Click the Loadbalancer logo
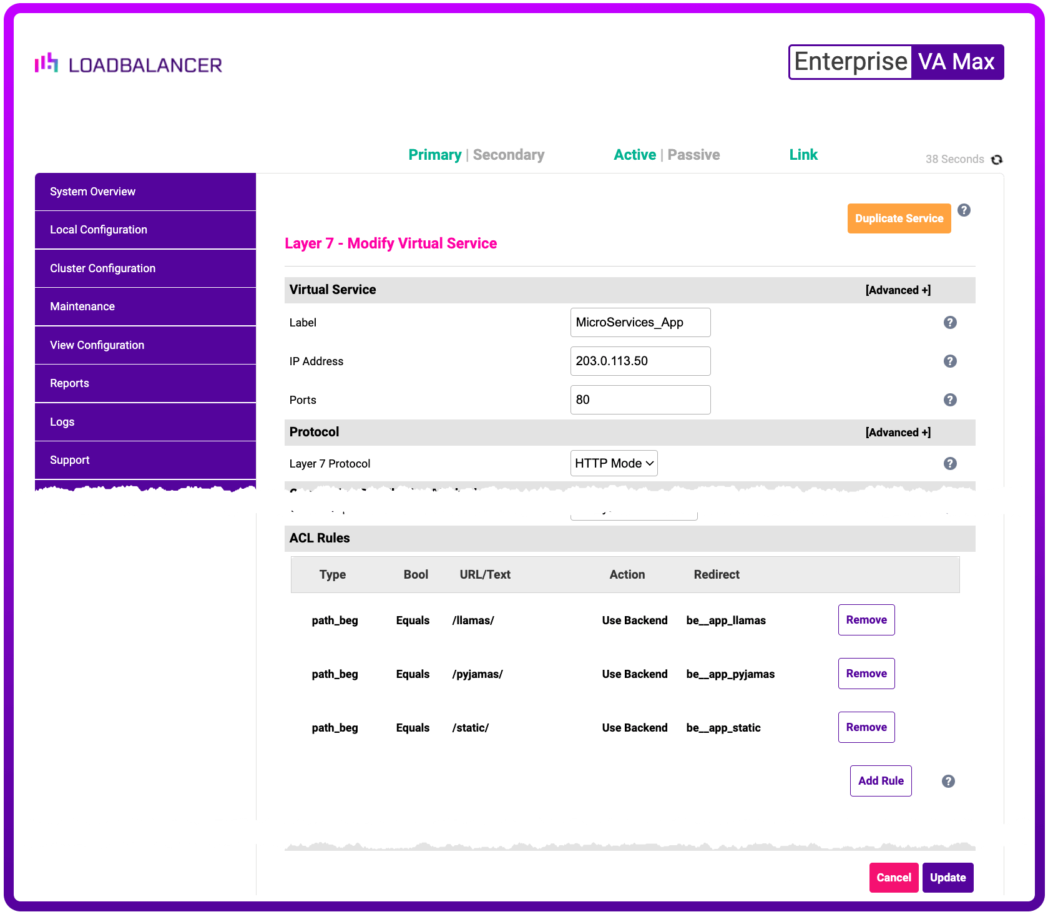The image size is (1048, 912). pyautogui.click(x=129, y=64)
